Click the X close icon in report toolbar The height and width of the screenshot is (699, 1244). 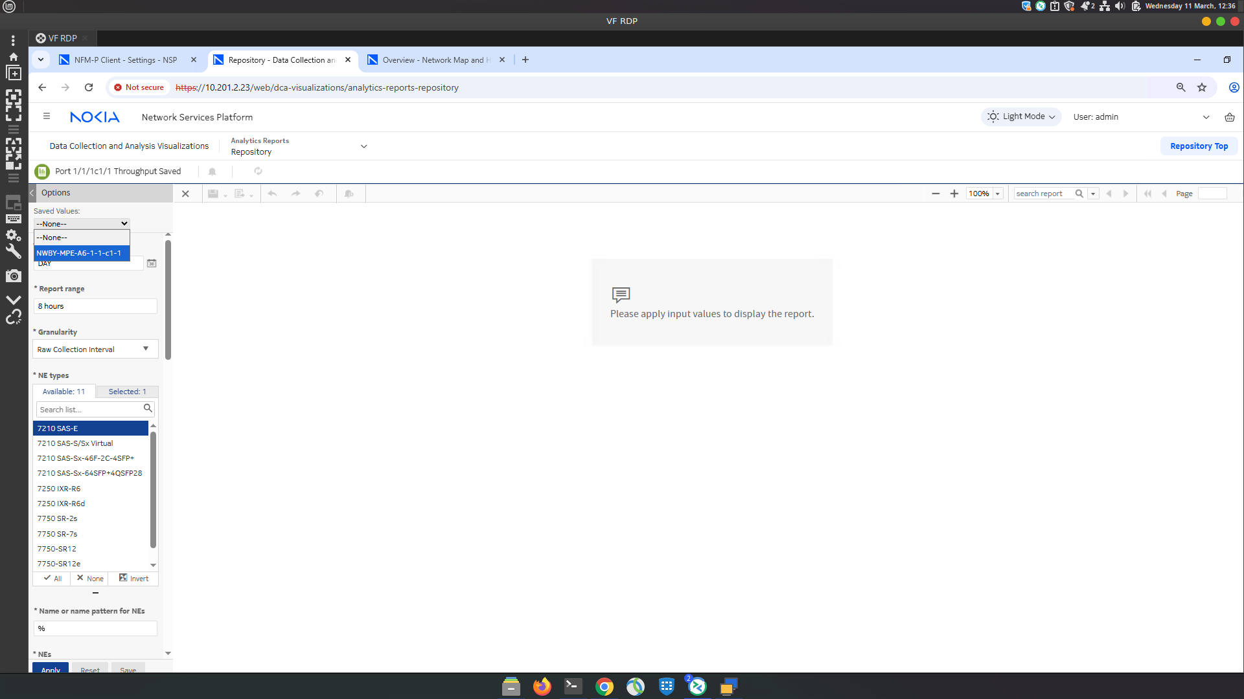(x=185, y=194)
